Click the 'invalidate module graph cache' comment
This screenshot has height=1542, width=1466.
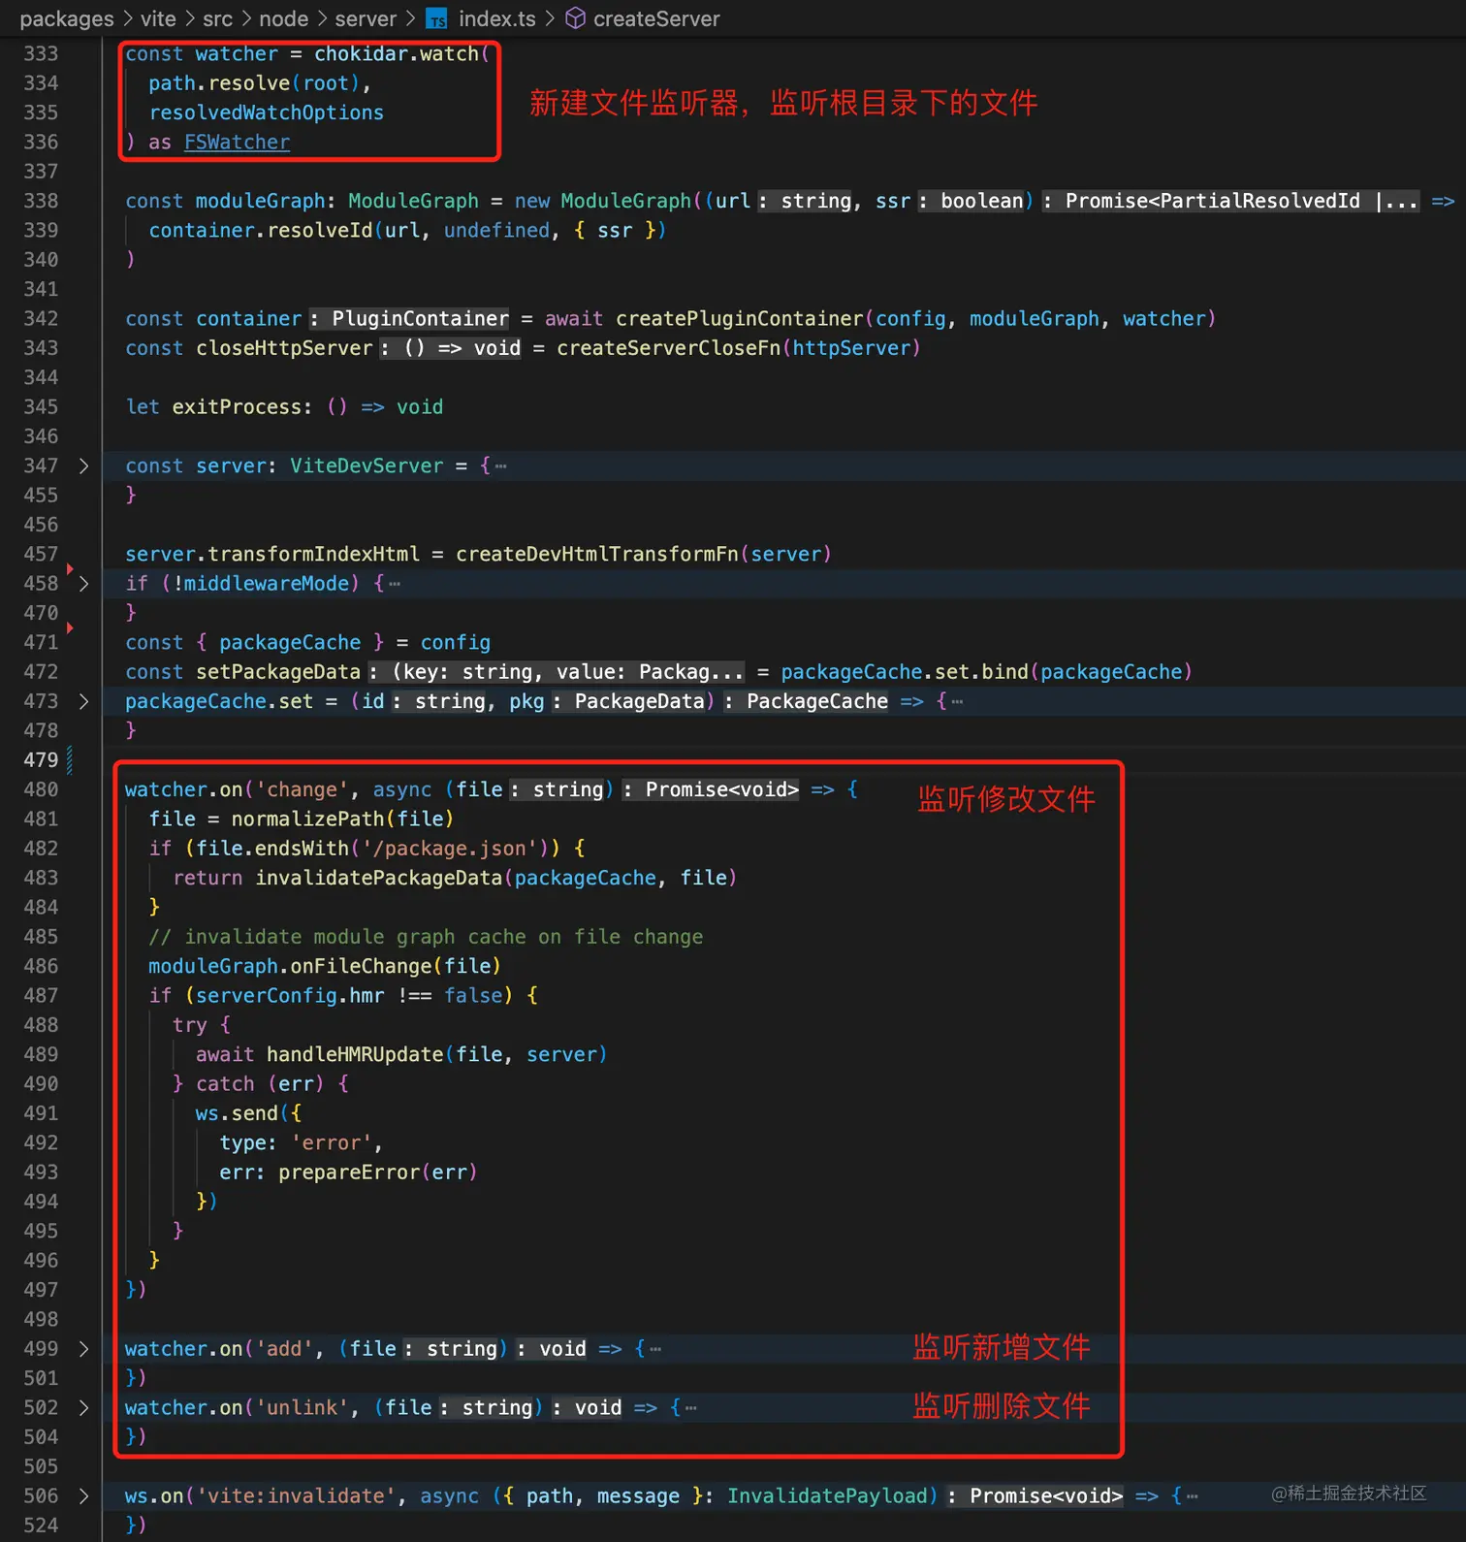[426, 937]
